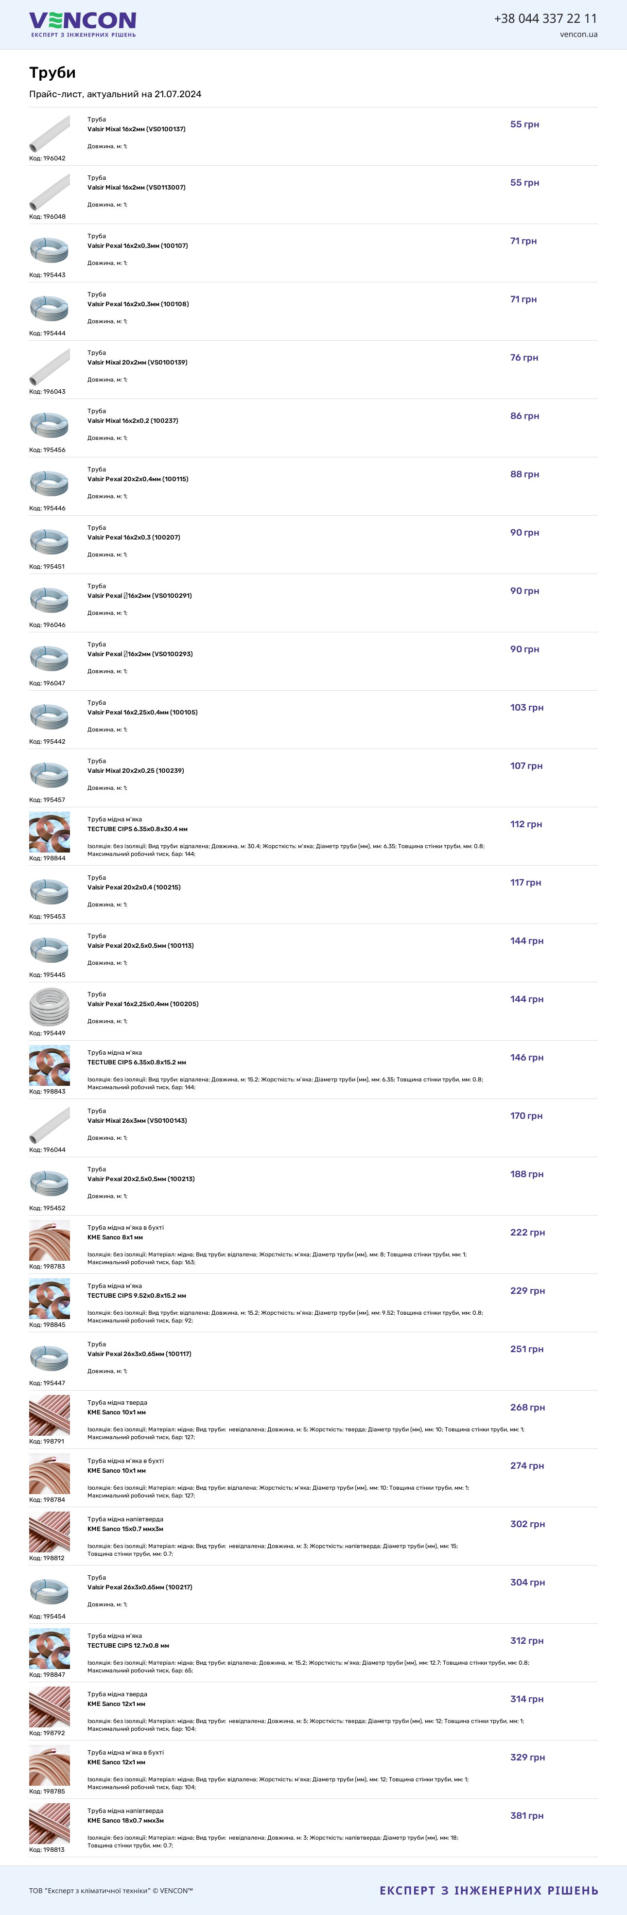Select TECTUBE CIPS 12.7x0.8 мм product title
627x1915 pixels.
(128, 1646)
